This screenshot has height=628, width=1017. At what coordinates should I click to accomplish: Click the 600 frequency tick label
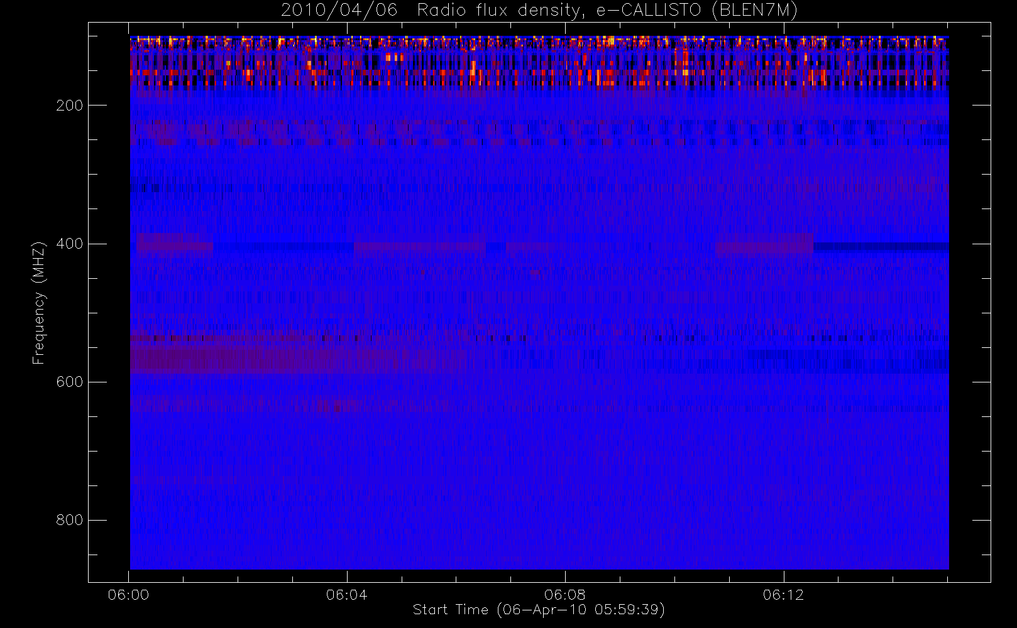click(70, 382)
